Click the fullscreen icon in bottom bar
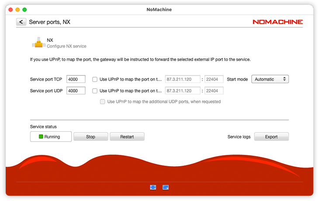319x201 pixels. click(x=153, y=187)
